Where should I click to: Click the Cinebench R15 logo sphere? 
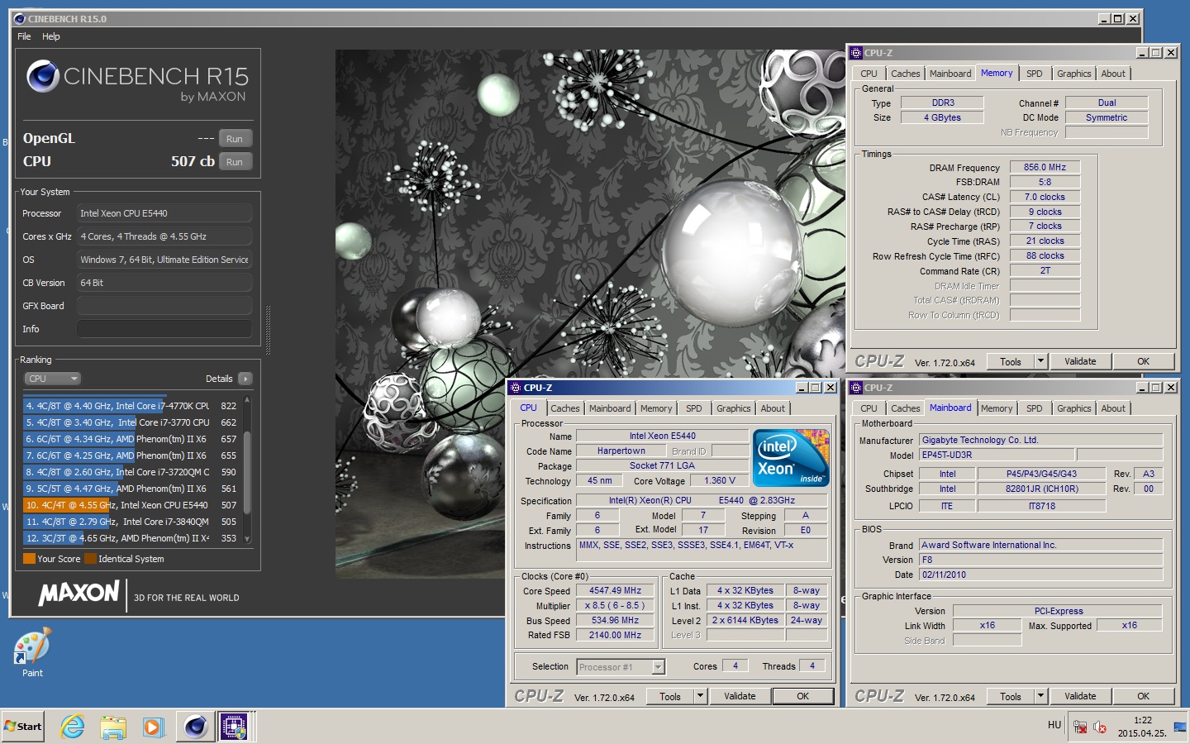[43, 77]
